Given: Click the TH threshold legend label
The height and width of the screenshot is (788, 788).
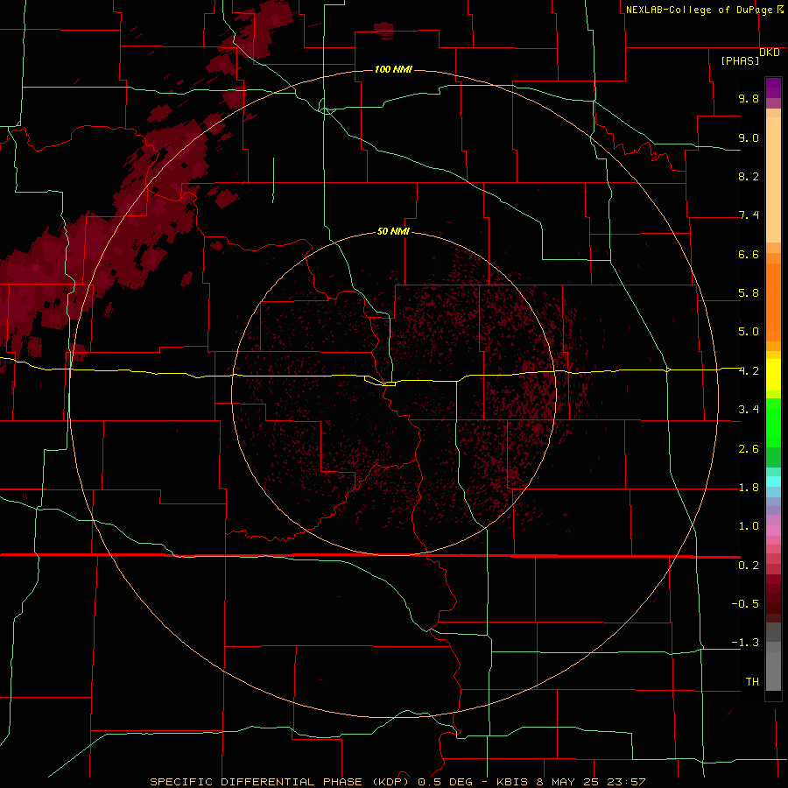Looking at the screenshot, I should 752,681.
